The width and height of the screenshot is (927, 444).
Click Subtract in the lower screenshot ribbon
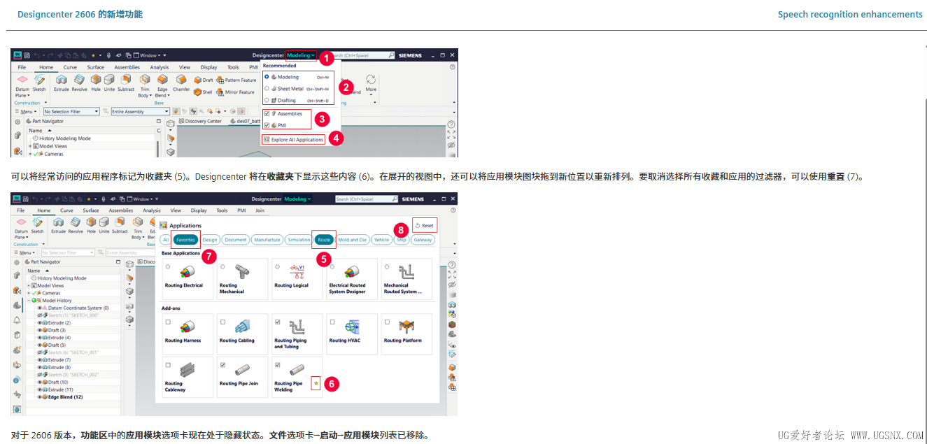(120, 224)
